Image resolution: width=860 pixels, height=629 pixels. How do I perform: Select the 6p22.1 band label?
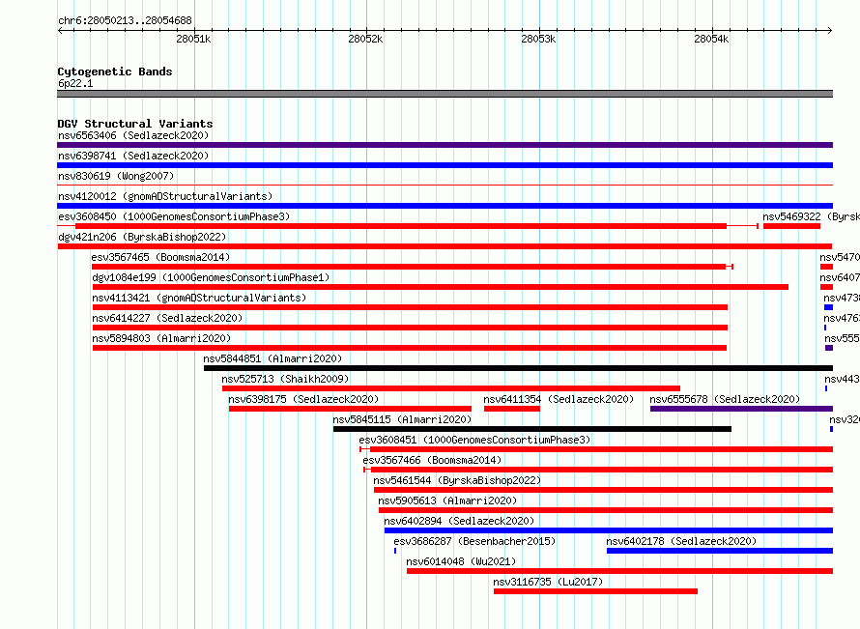(x=75, y=83)
